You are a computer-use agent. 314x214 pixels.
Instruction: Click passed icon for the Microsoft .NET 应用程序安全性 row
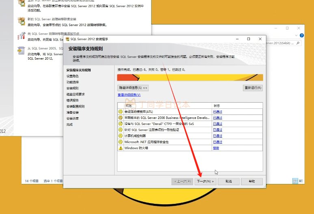pyautogui.click(x=120, y=142)
